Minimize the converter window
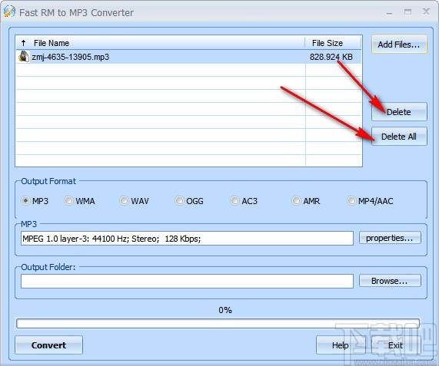The height and width of the screenshot is (366, 439). pos(390,12)
